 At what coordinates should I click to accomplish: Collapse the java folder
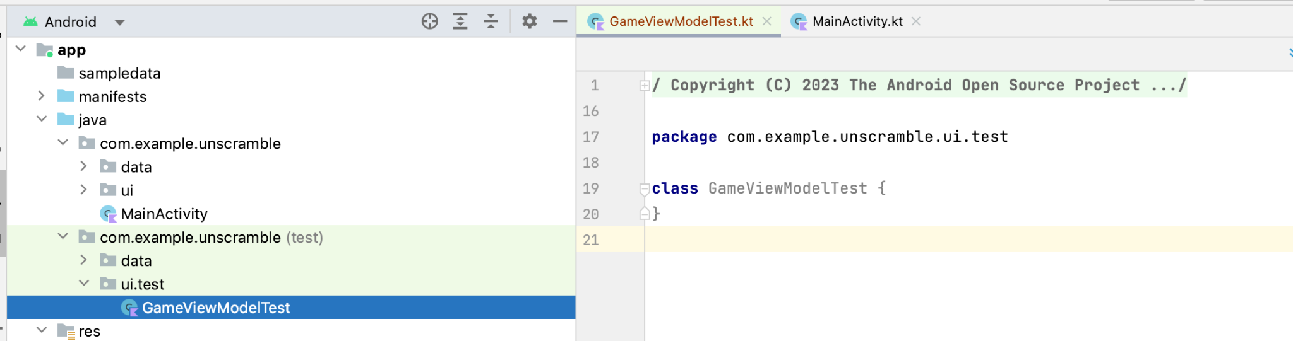42,119
